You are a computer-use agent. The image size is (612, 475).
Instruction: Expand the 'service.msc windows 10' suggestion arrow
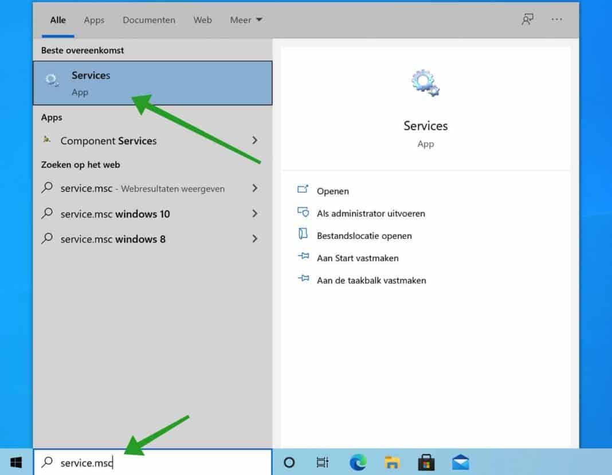point(255,214)
